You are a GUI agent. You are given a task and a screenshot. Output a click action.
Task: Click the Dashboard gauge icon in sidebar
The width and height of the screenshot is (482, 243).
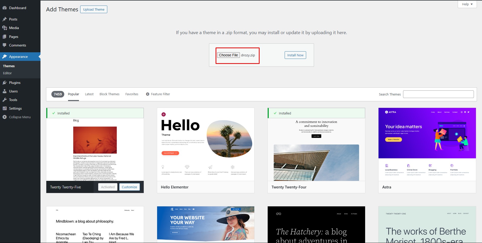[5, 8]
